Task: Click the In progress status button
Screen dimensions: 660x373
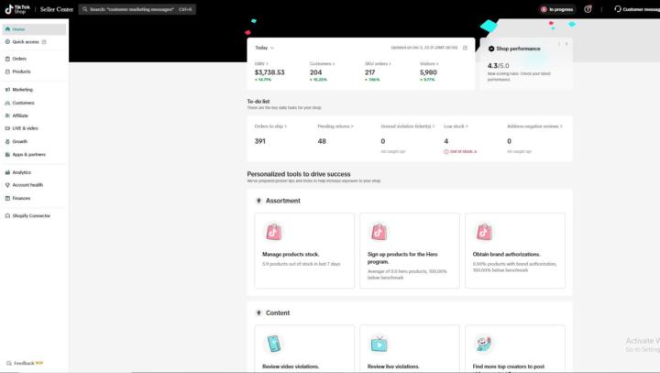Action: point(557,9)
